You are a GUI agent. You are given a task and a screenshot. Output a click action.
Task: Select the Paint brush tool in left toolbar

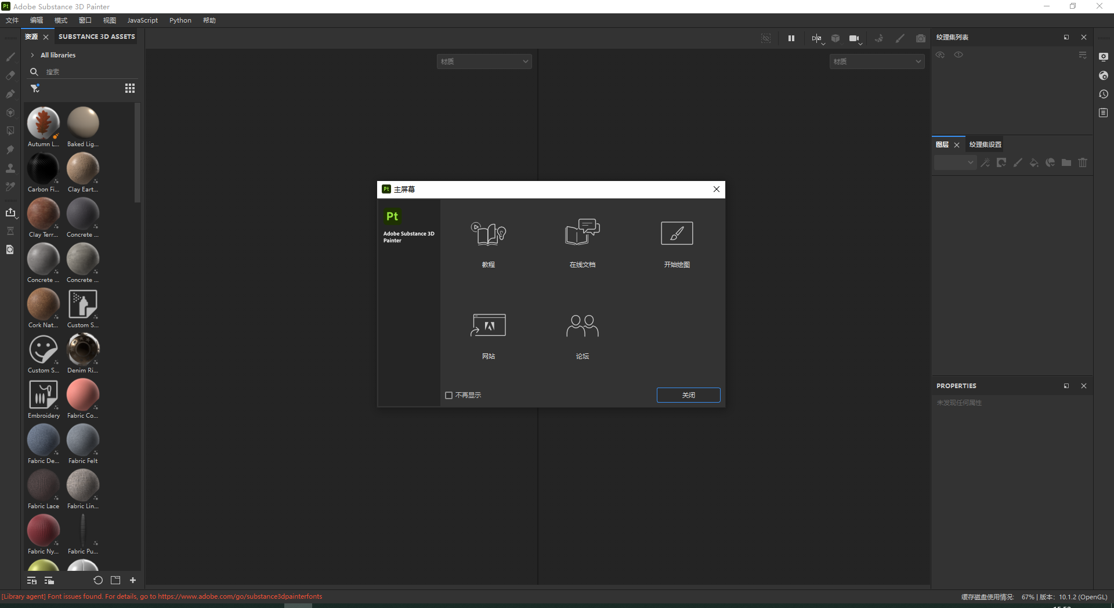[10, 57]
